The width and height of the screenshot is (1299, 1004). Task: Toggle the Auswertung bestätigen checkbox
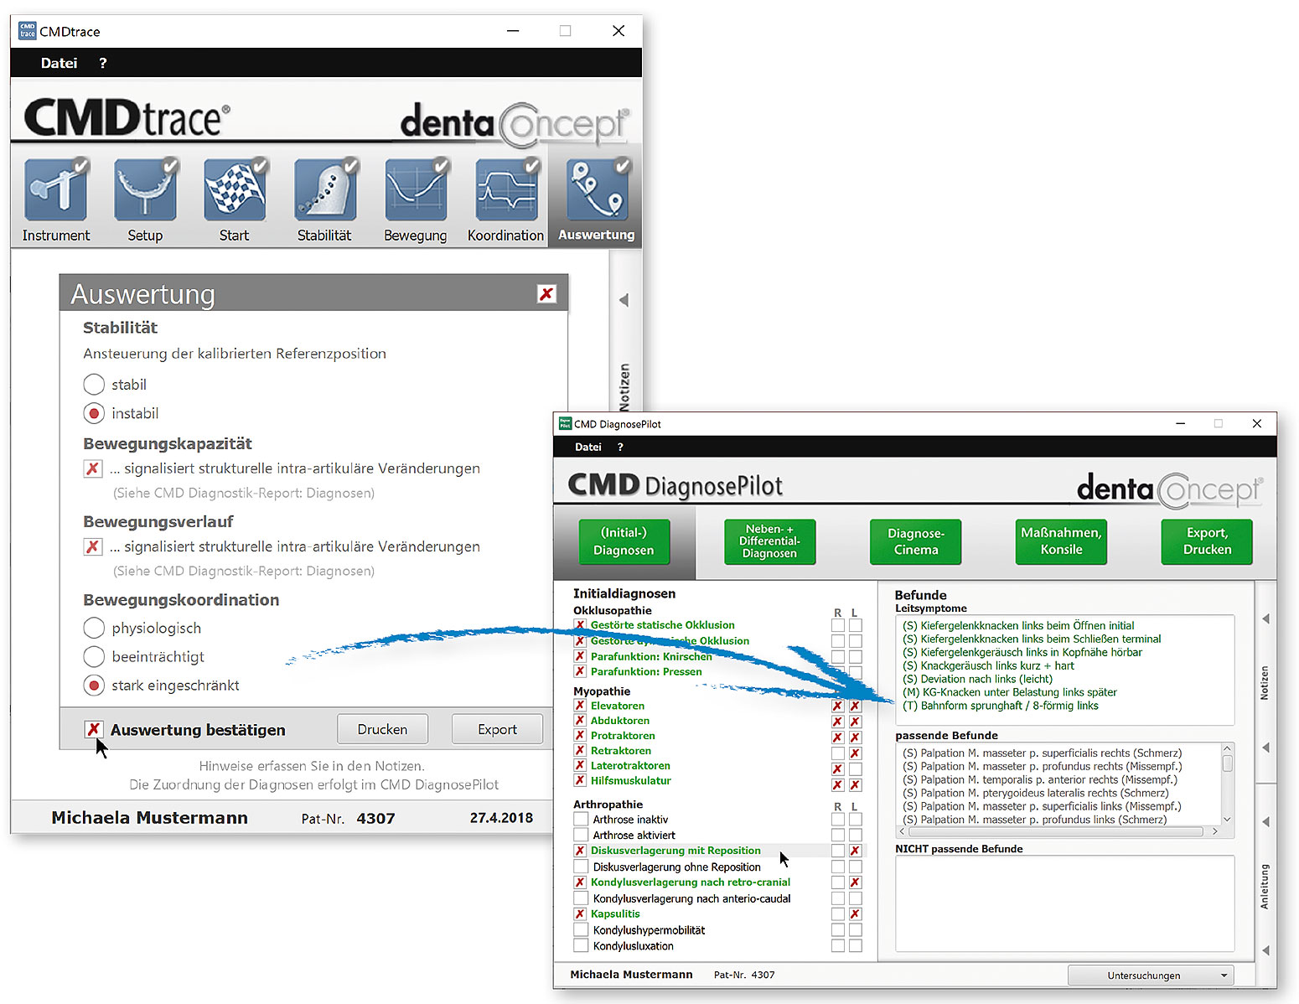pyautogui.click(x=94, y=730)
